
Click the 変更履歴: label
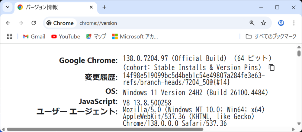(101, 78)
